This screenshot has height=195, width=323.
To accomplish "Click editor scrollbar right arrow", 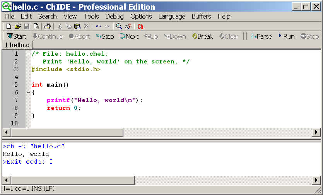I will pos(316,132).
